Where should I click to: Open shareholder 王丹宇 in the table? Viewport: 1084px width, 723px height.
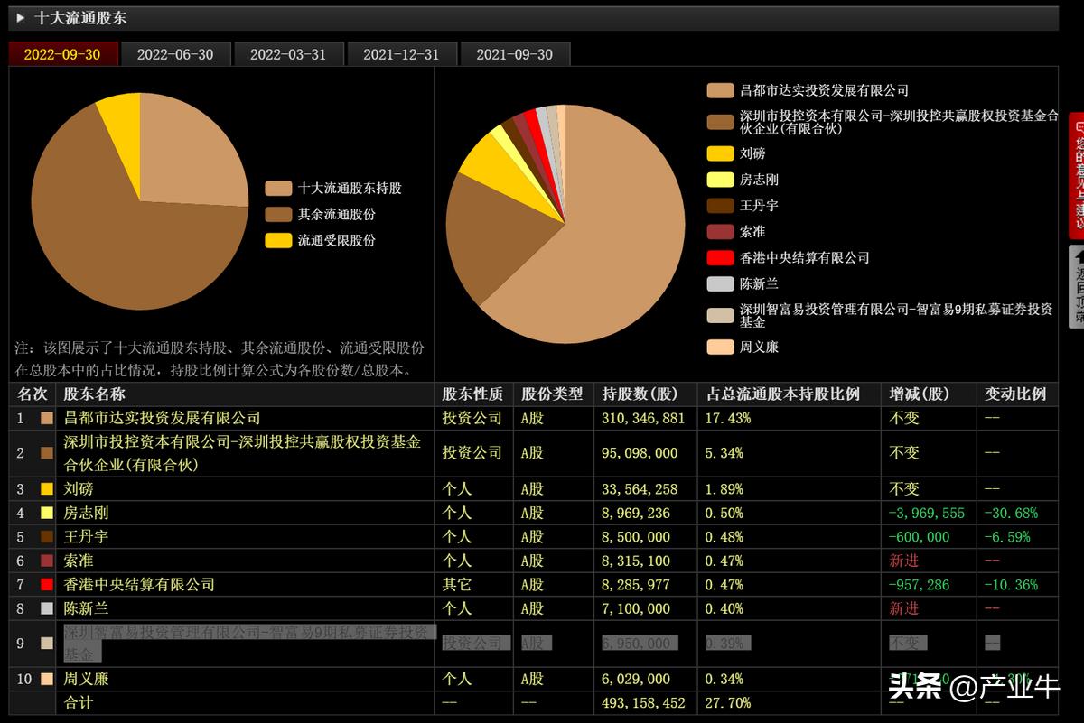[x=87, y=536]
